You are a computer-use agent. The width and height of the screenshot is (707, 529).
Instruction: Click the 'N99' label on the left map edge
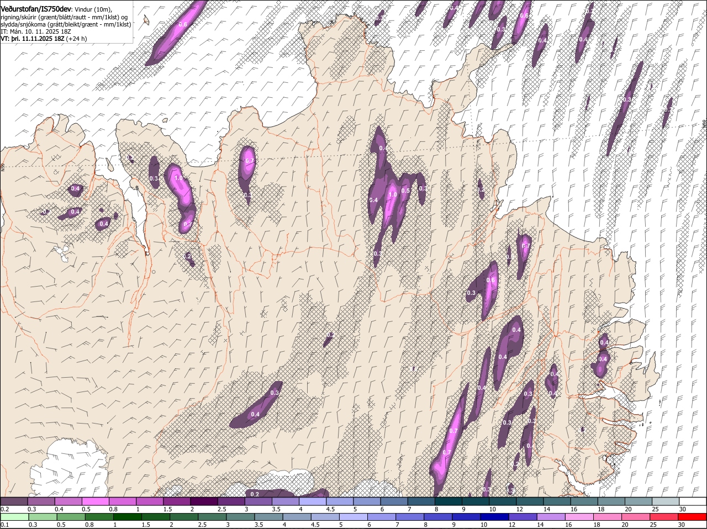[x=2, y=166]
